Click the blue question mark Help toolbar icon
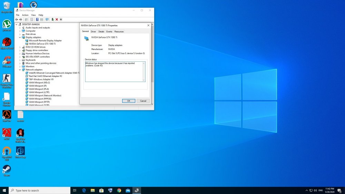Viewport: 345px width, 194px height. point(37,20)
